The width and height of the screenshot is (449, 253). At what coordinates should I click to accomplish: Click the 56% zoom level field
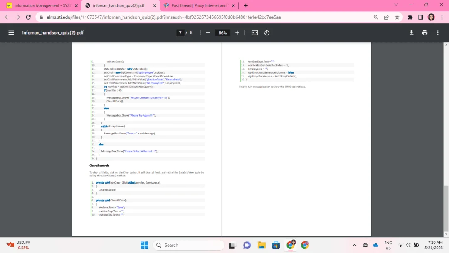coord(222,32)
